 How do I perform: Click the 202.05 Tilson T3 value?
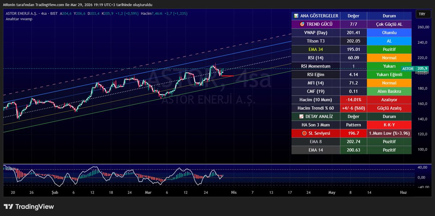tap(353, 41)
